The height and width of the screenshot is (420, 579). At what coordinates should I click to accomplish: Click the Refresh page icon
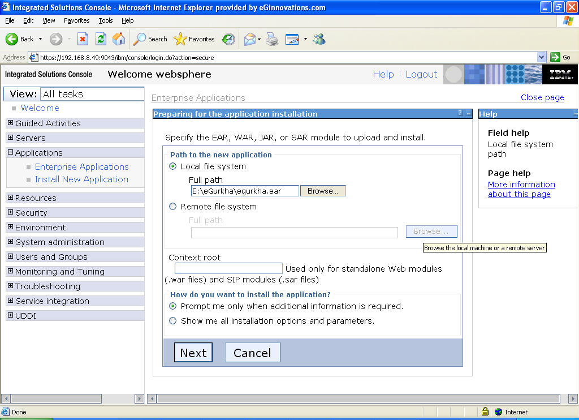pyautogui.click(x=101, y=39)
